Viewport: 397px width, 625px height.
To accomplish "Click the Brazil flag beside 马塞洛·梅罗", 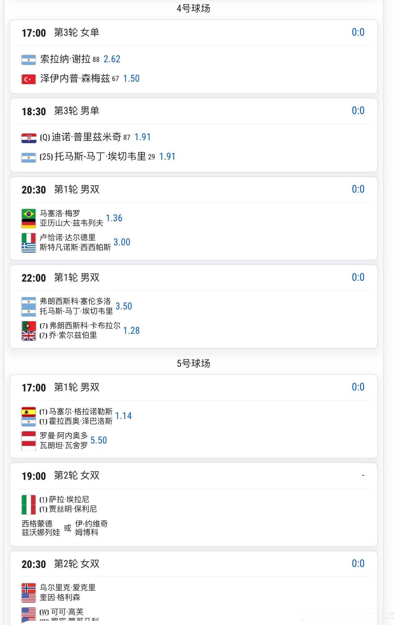I will [x=29, y=214].
